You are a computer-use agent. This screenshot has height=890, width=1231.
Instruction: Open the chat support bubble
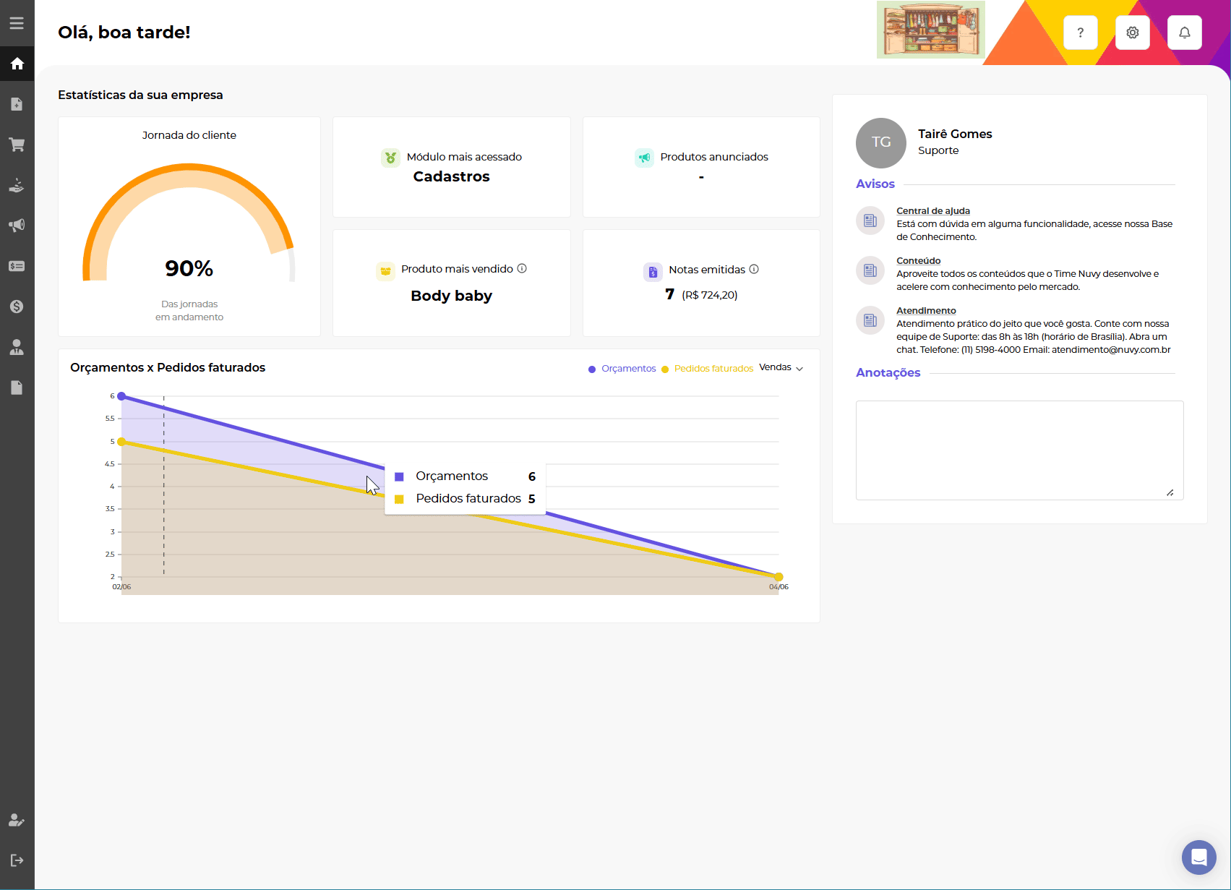[1198, 857]
